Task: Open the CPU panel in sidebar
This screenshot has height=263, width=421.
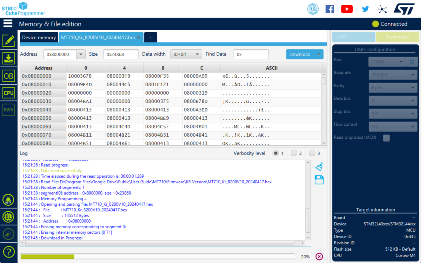Action: 8,93
